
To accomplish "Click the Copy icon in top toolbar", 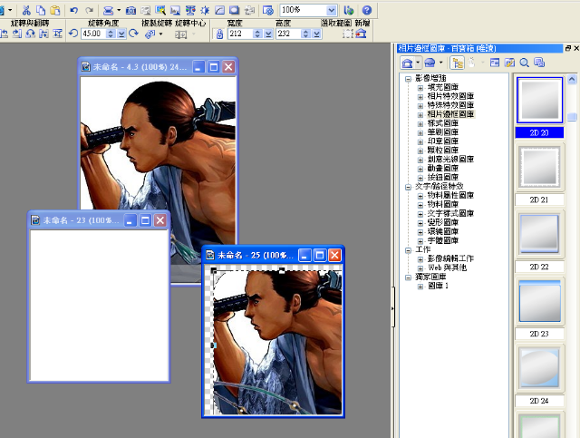I will (41, 10).
